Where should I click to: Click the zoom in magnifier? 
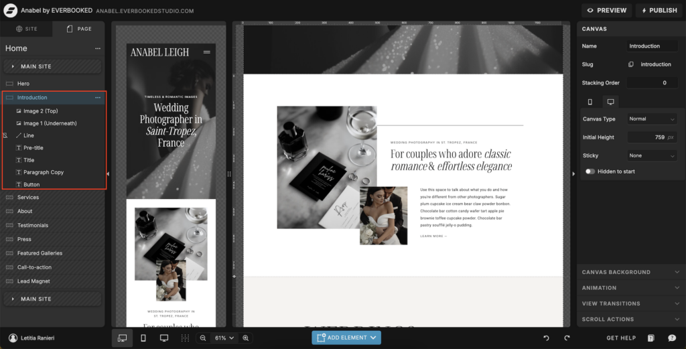pos(246,338)
